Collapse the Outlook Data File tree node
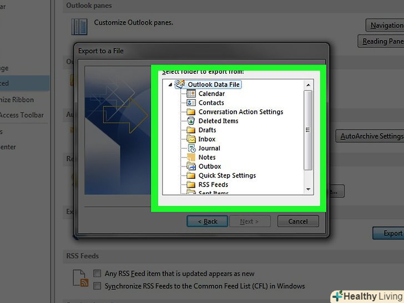This screenshot has width=404, height=303. 170,84
